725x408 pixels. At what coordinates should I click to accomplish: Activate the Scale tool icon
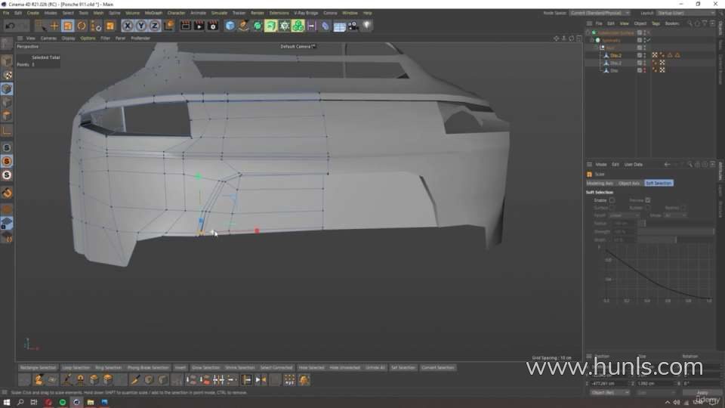coord(68,26)
